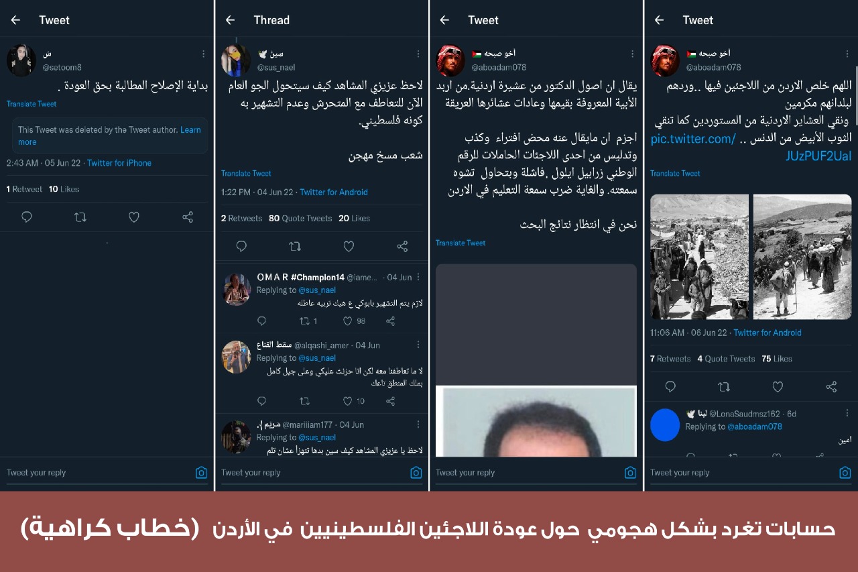Open the Twitter for Android source link in Thread
Viewport: 858px width, 572px height.
[334, 192]
